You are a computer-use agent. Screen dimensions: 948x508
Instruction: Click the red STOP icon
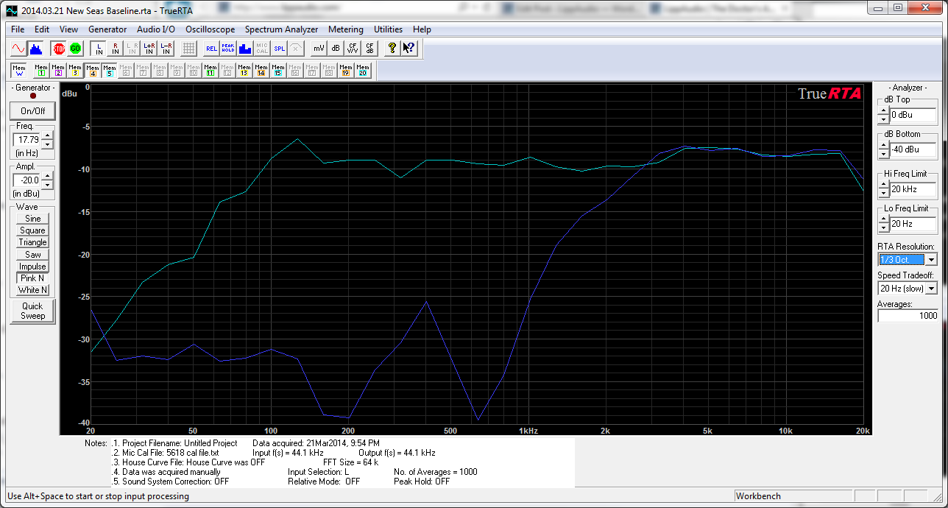[59, 49]
